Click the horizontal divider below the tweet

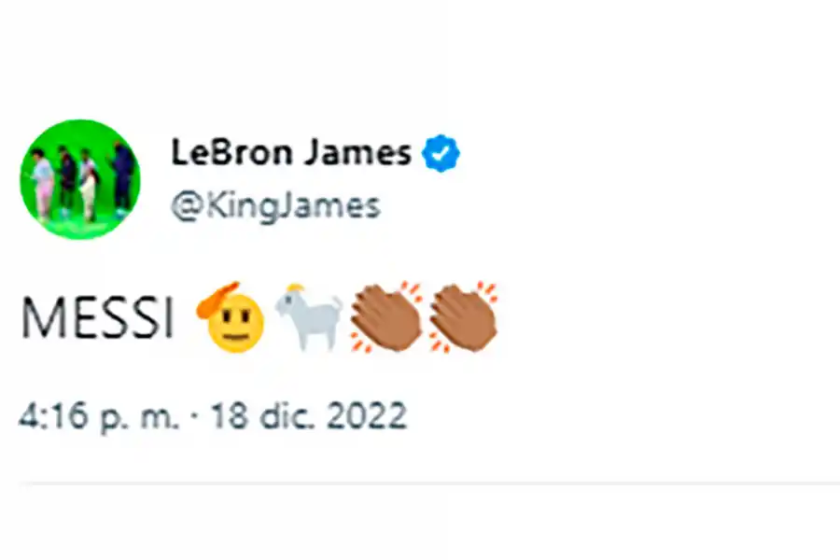click(429, 483)
